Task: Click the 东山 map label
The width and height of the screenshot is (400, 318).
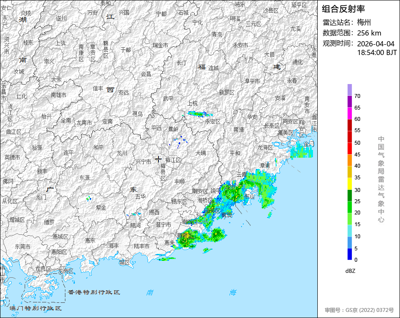Action: coord(249,196)
